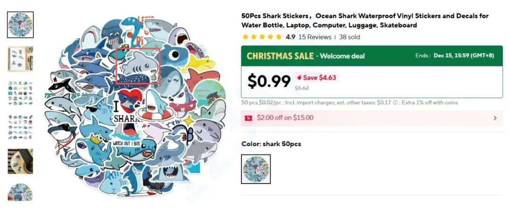Image resolution: width=510 pixels, height=215 pixels.
Task: View the notebook with stickers thumbnail
Action: 20,59
